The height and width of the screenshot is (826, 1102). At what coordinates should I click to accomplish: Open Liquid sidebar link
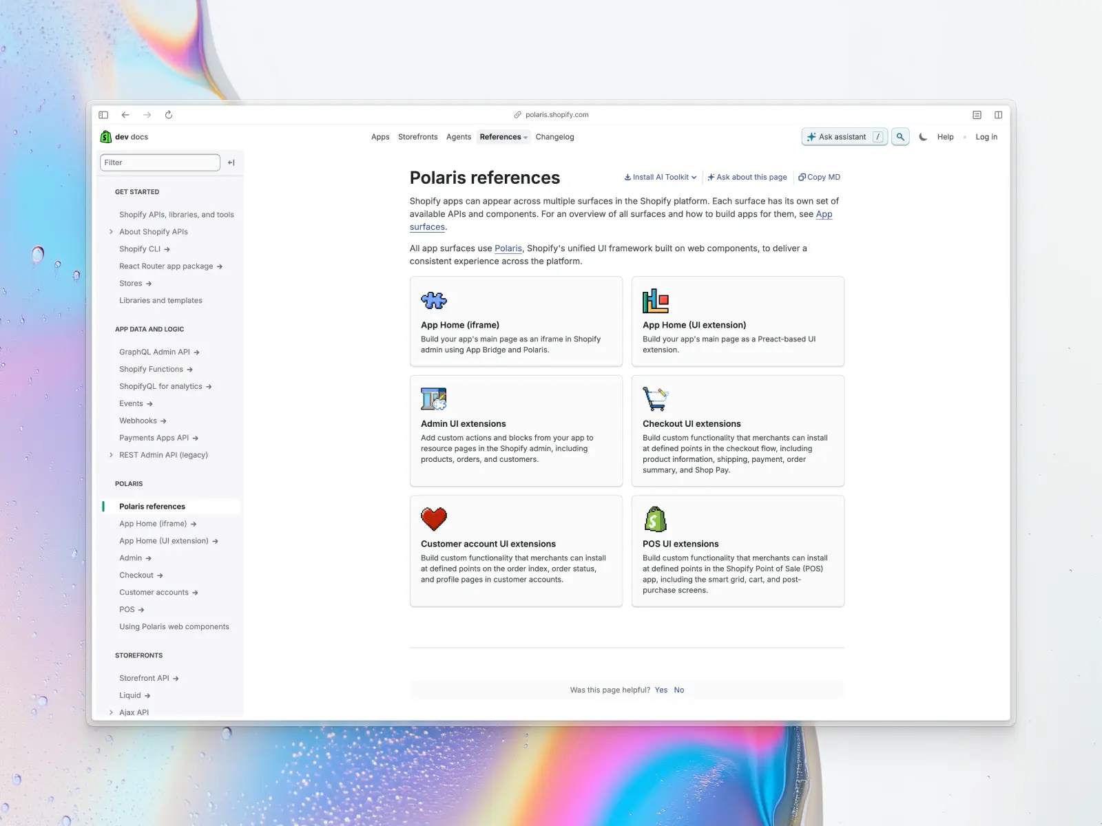(134, 696)
